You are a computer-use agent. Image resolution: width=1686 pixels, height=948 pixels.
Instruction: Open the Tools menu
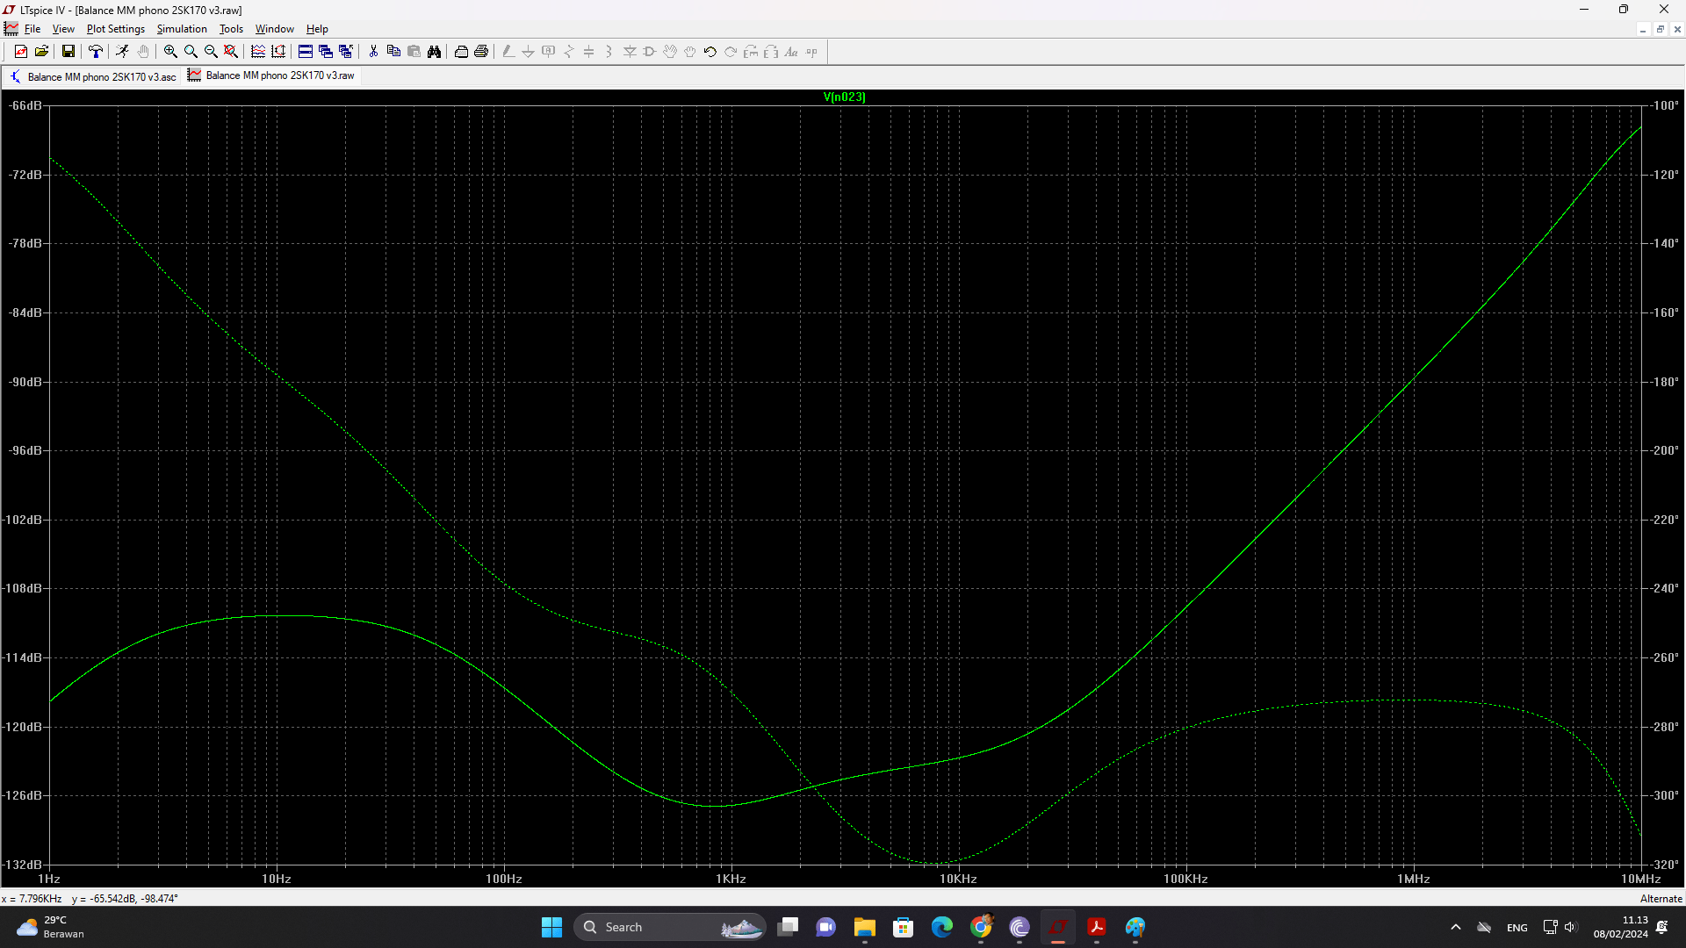click(x=231, y=29)
